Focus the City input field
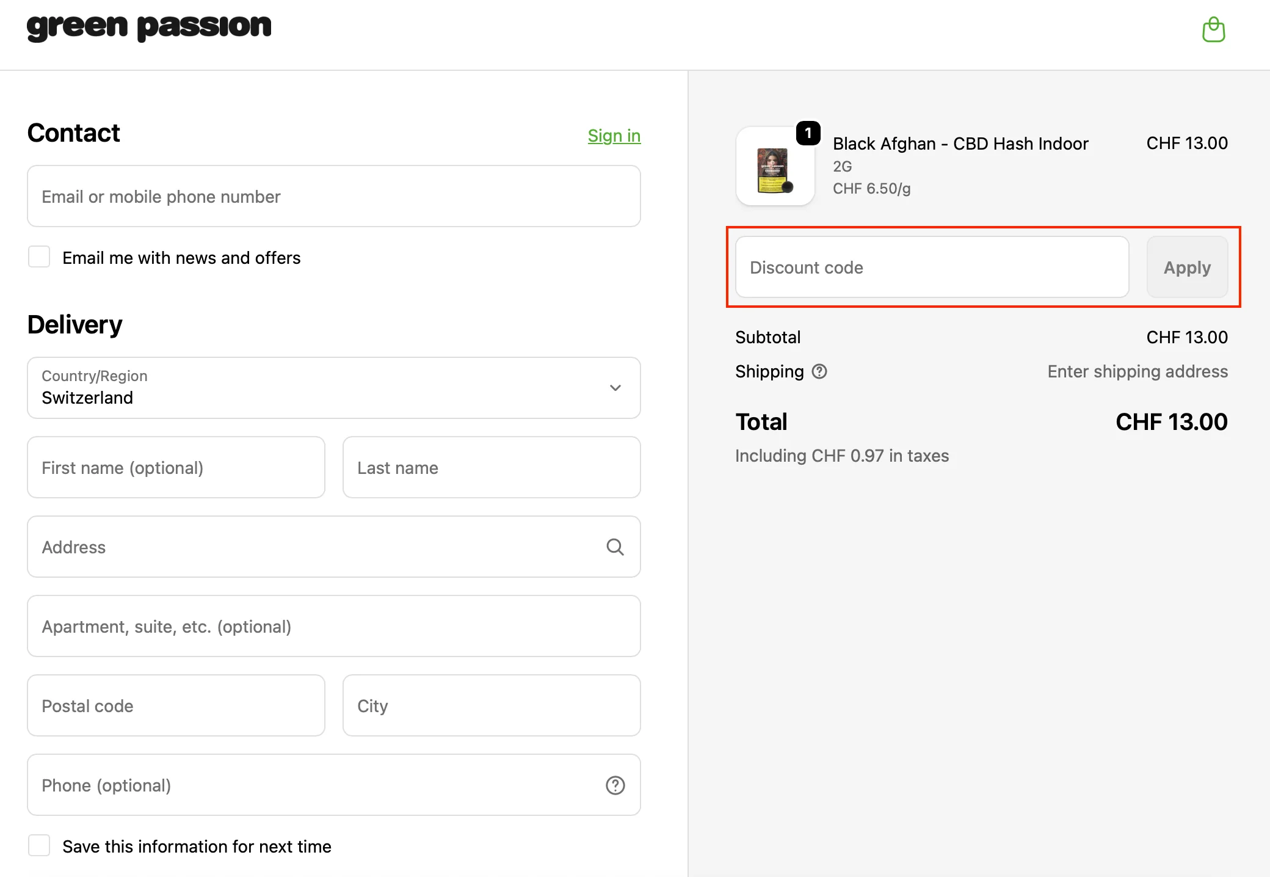 point(491,706)
